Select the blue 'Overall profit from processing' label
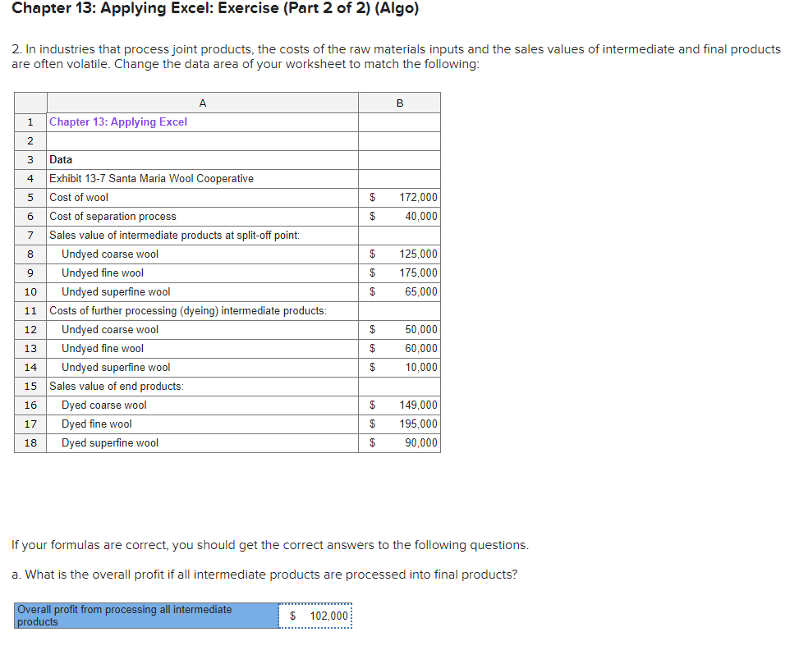 click(x=145, y=615)
